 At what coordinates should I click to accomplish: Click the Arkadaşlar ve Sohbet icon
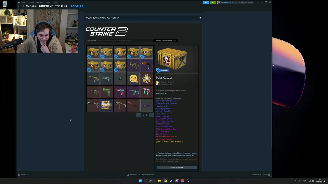coord(269,175)
